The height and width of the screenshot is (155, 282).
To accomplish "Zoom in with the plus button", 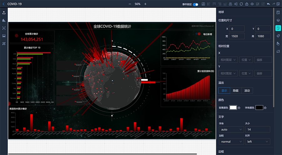I will (x=145, y=4).
